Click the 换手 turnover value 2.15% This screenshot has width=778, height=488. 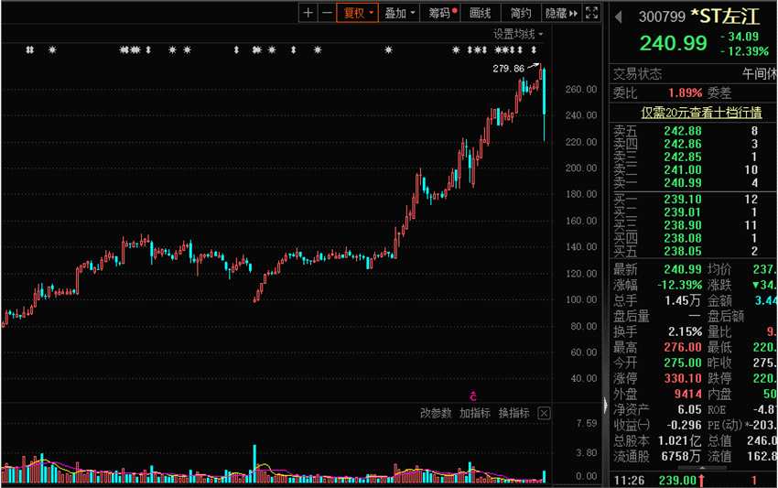685,331
